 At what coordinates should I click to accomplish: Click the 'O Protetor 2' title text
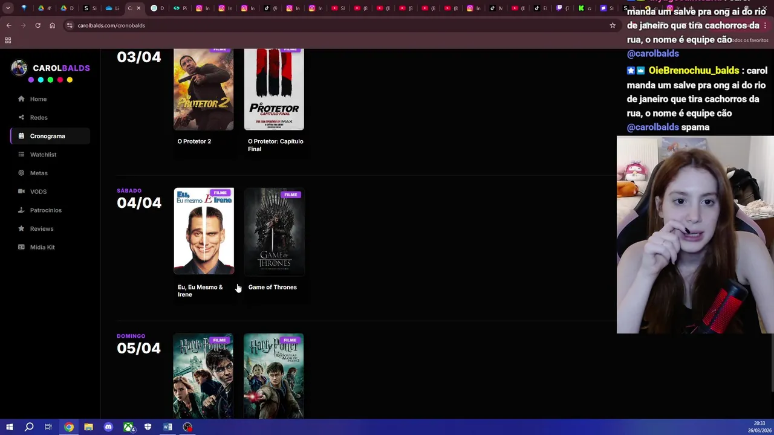pyautogui.click(x=194, y=141)
